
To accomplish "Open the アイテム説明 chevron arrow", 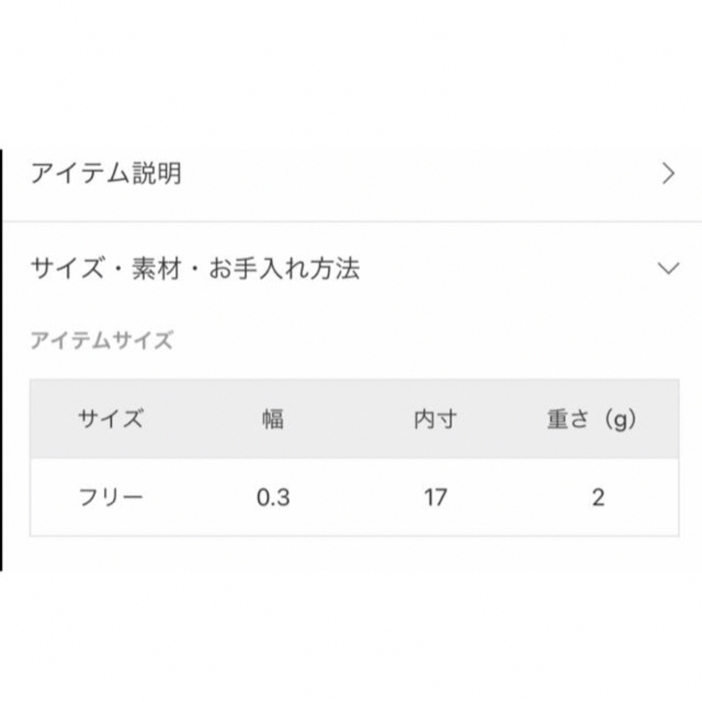I will (668, 174).
